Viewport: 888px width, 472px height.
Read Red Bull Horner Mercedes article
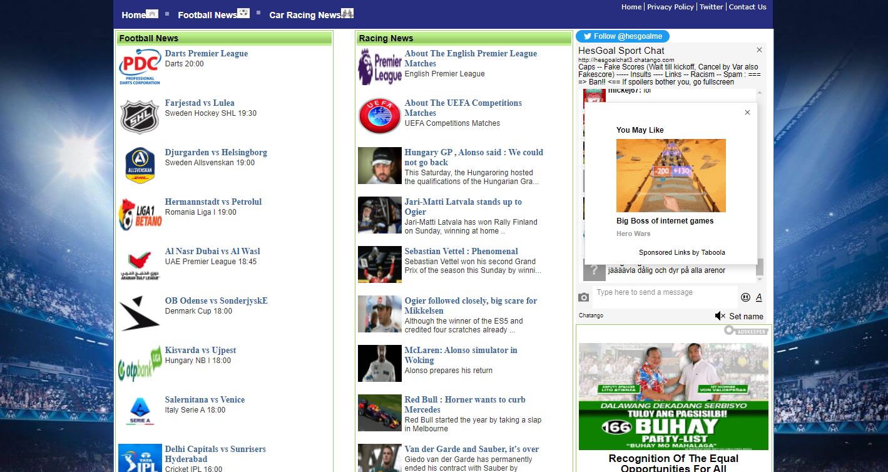(x=465, y=405)
